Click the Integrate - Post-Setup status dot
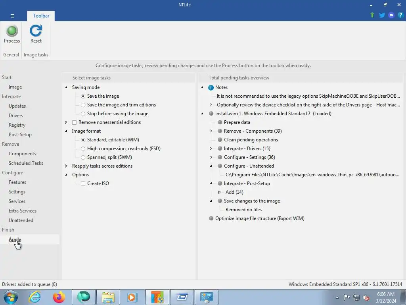This screenshot has width=406, height=305. [x=220, y=183]
